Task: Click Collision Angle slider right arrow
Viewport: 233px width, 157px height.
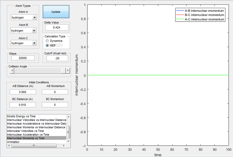Action: pos(68,70)
